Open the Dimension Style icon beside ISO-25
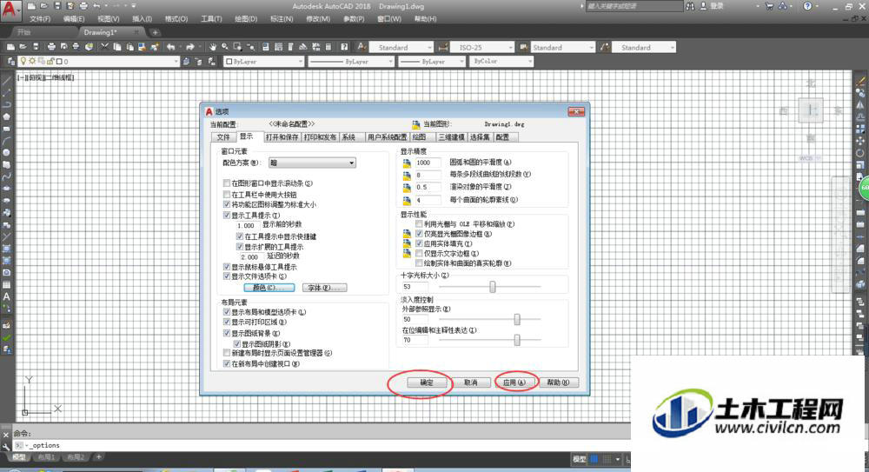Screen dimensions: 869x472 coord(443,47)
